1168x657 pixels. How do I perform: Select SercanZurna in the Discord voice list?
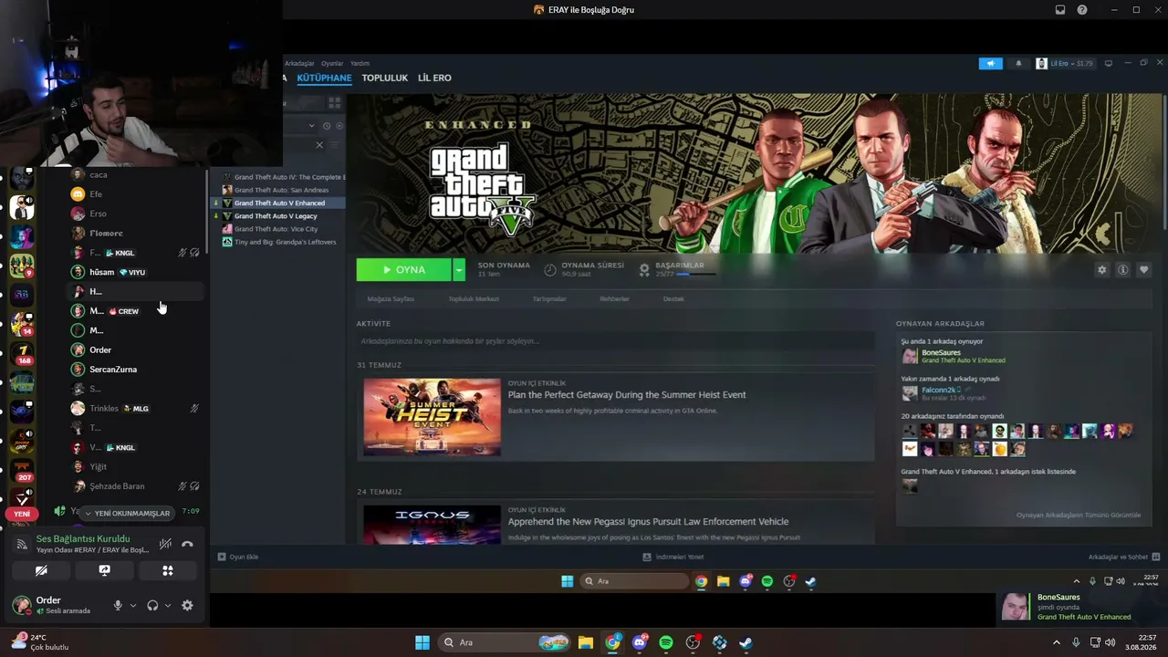tap(113, 370)
